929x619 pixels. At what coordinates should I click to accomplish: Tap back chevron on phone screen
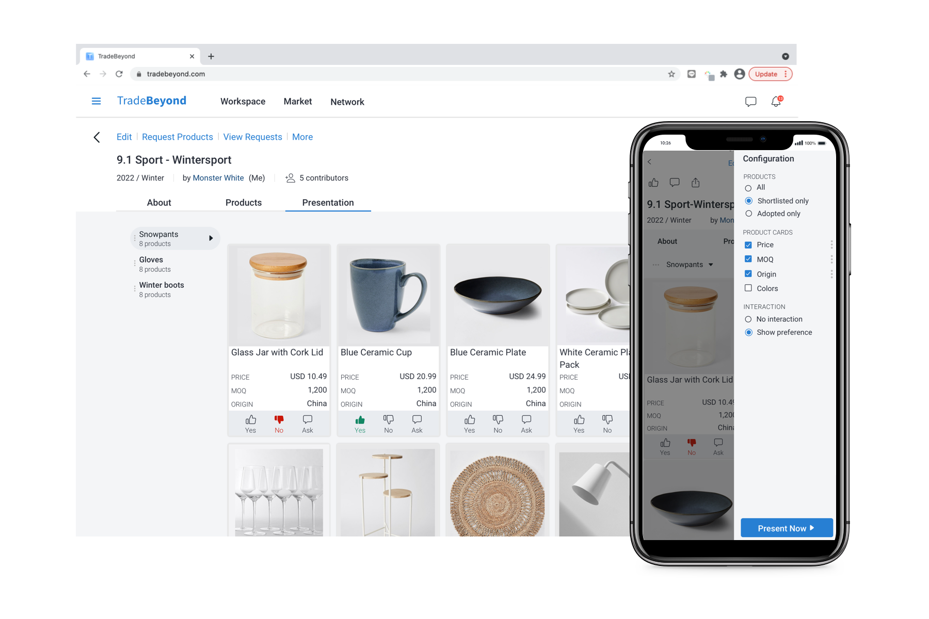[x=650, y=161]
